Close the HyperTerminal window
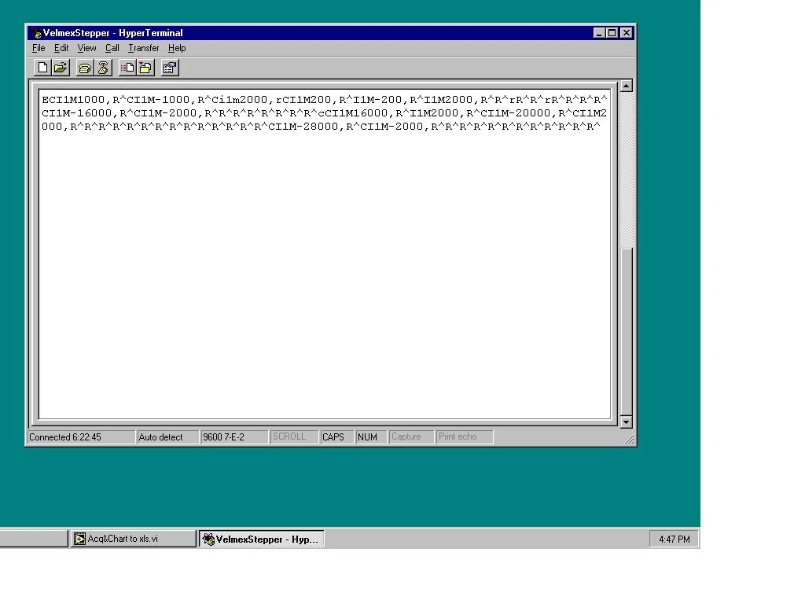The image size is (805, 604). pos(627,33)
